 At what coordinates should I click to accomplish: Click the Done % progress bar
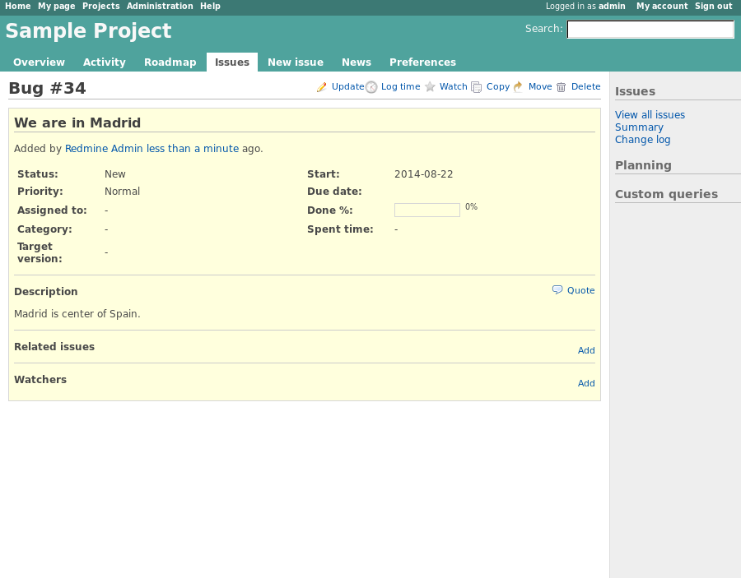click(427, 210)
